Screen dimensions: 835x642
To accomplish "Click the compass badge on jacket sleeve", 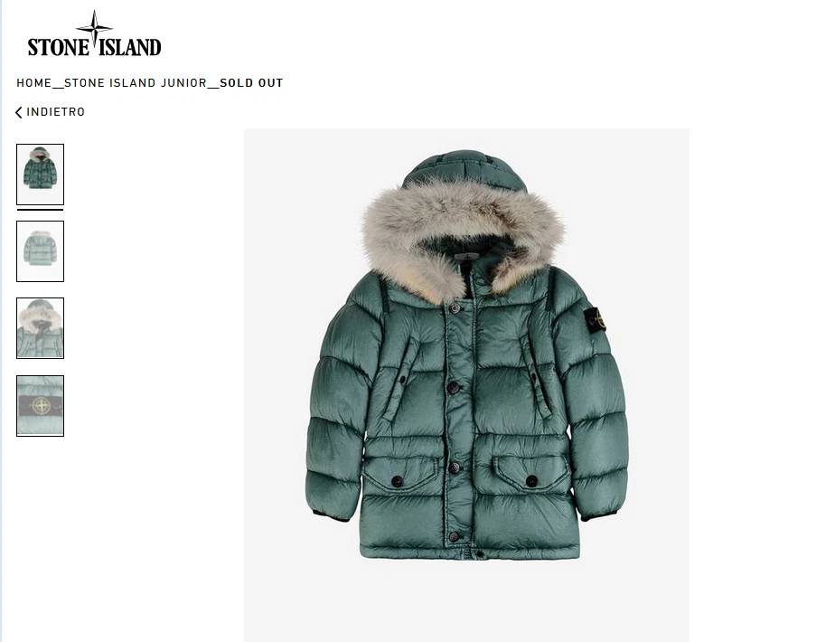I will click(597, 321).
